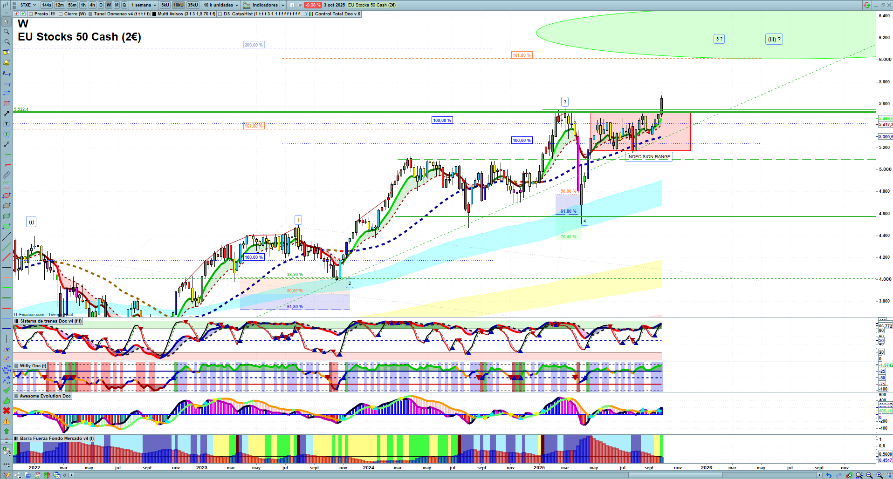Expand the Indicadores dropdown arrow
This screenshot has width=893, height=479.
[x=283, y=5]
